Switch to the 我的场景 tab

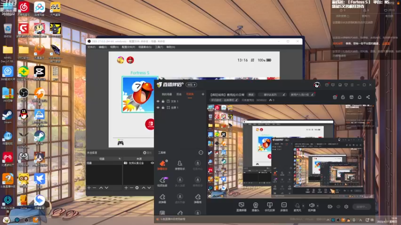click(x=167, y=94)
